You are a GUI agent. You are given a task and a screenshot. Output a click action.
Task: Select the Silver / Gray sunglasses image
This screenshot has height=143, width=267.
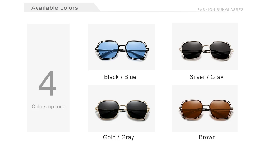(205, 47)
